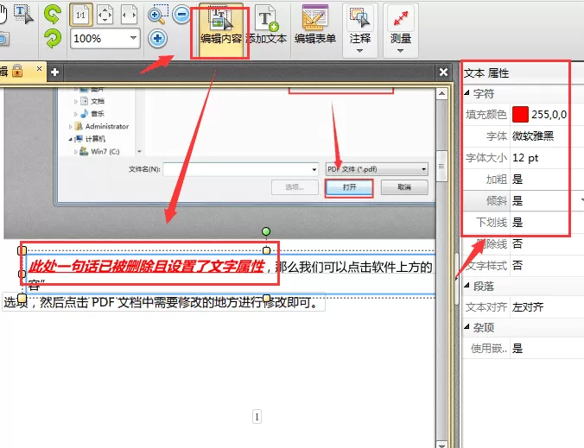Image resolution: width=584 pixels, height=448 pixels.
Task: Click the 文本对齐 property label
Action: [486, 307]
